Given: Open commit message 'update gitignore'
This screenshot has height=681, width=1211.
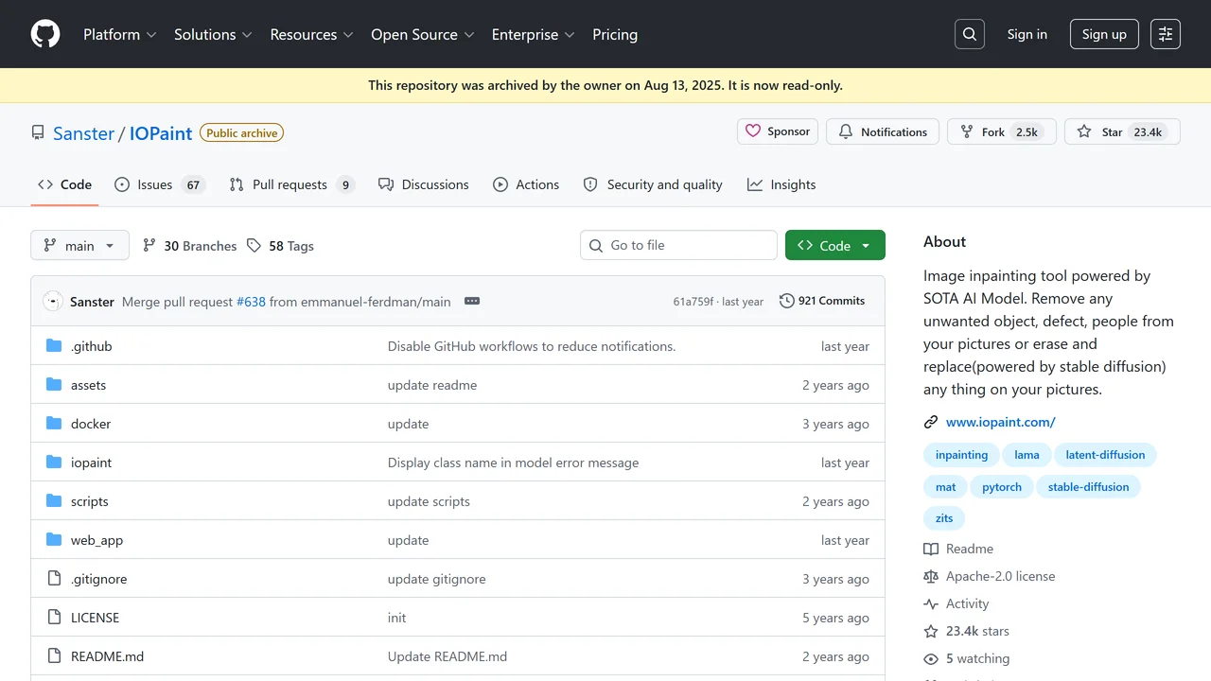Looking at the screenshot, I should pyautogui.click(x=437, y=579).
